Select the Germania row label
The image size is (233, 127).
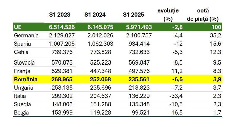[26, 35]
